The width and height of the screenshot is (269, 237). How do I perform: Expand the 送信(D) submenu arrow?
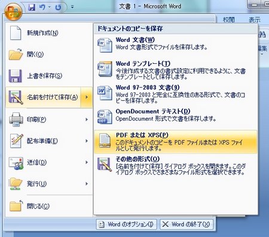87,162
